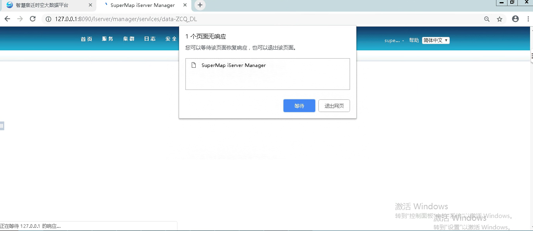533x231 pixels.
Task: Open the 首页 navigation menu
Action: [87, 39]
